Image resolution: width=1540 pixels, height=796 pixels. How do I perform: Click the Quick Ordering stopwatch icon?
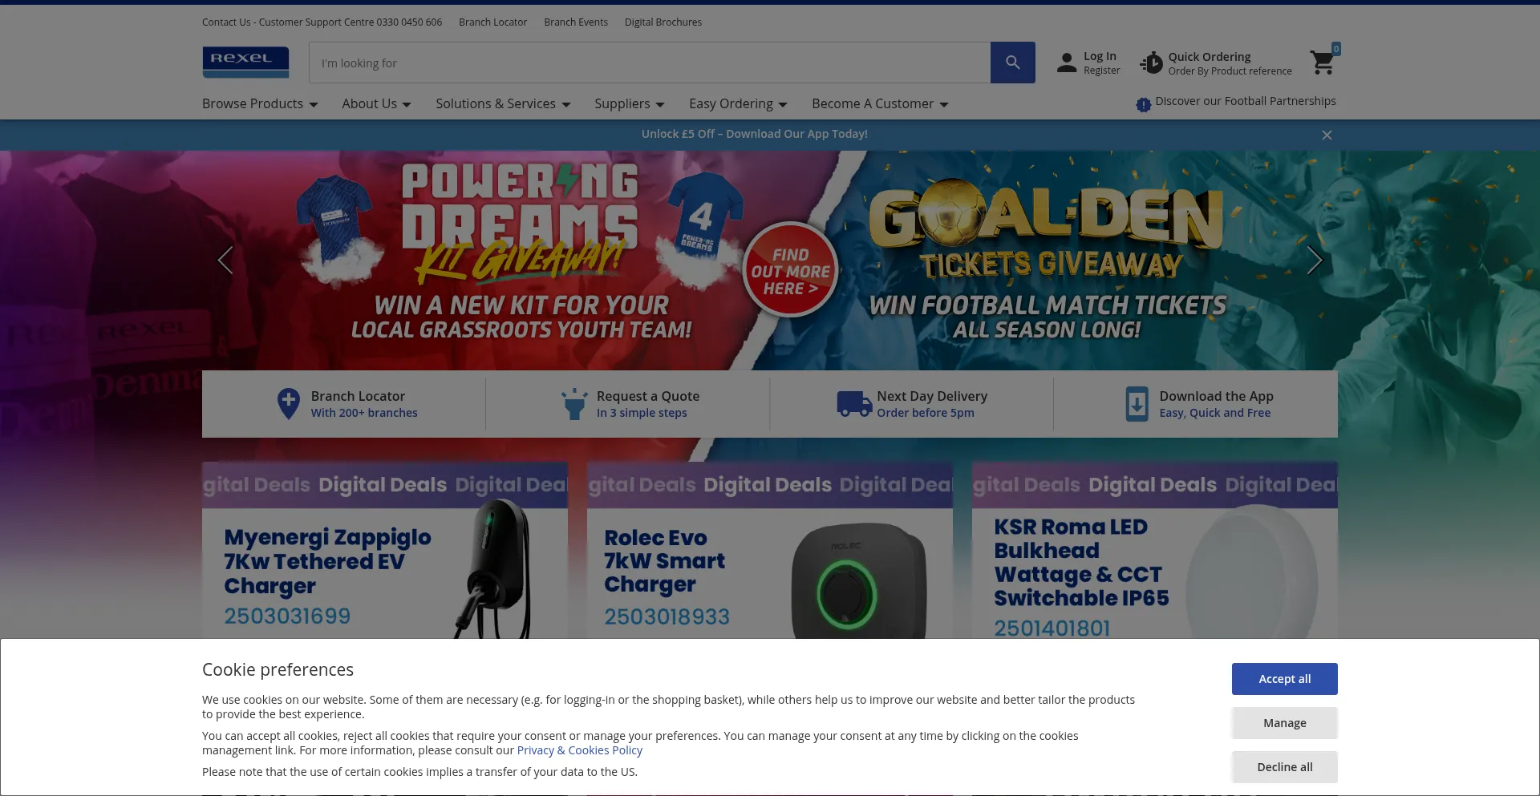(1151, 63)
